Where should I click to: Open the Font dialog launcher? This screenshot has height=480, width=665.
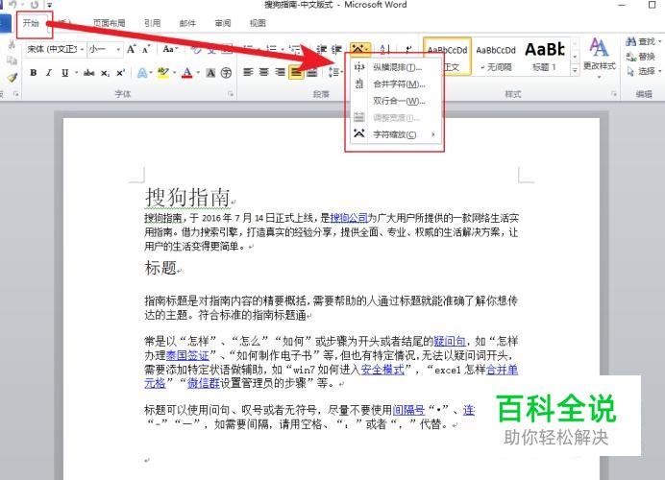coord(231,94)
